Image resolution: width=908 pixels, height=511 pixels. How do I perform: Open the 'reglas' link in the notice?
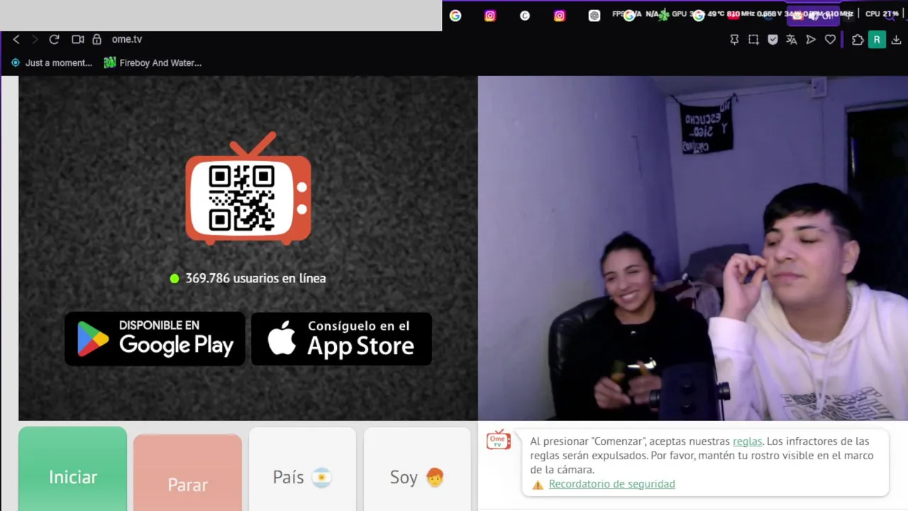[747, 441]
